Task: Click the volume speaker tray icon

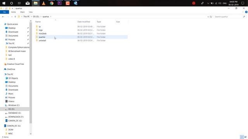Action: click(x=220, y=3)
